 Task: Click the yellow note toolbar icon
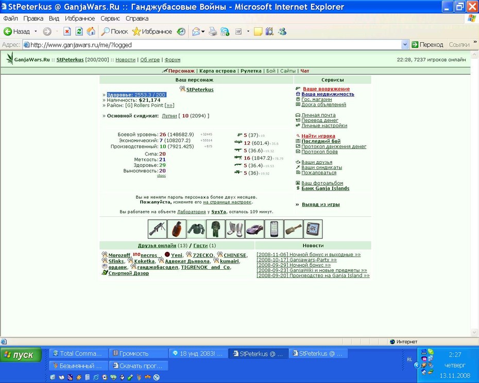(x=258, y=31)
